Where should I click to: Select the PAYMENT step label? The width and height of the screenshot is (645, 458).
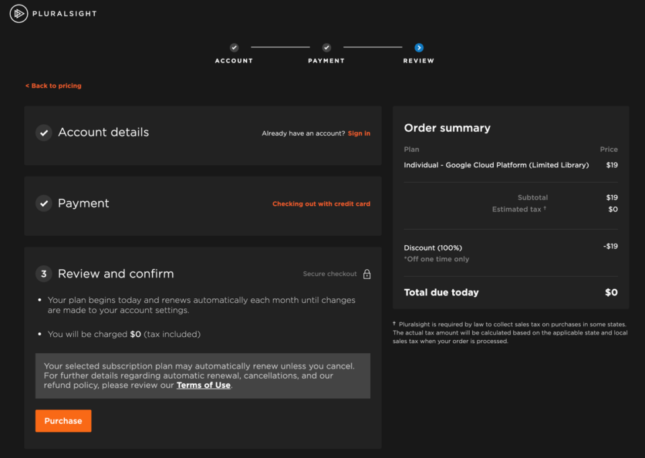click(x=327, y=61)
